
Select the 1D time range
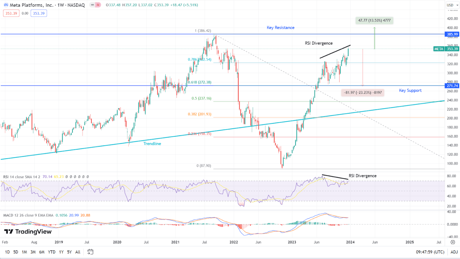pyautogui.click(x=7, y=252)
